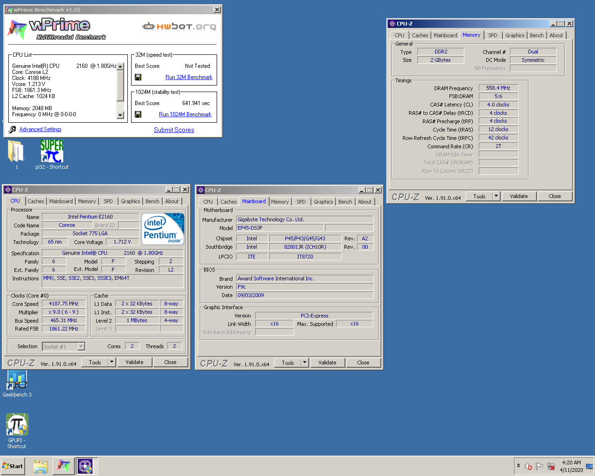Open SPD tab in CPU window

(x=108, y=201)
